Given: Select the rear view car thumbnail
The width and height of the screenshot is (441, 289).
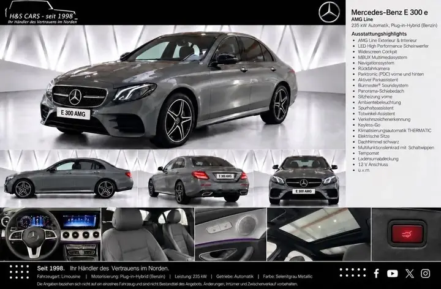Looking at the screenshot, I should tap(198, 178).
